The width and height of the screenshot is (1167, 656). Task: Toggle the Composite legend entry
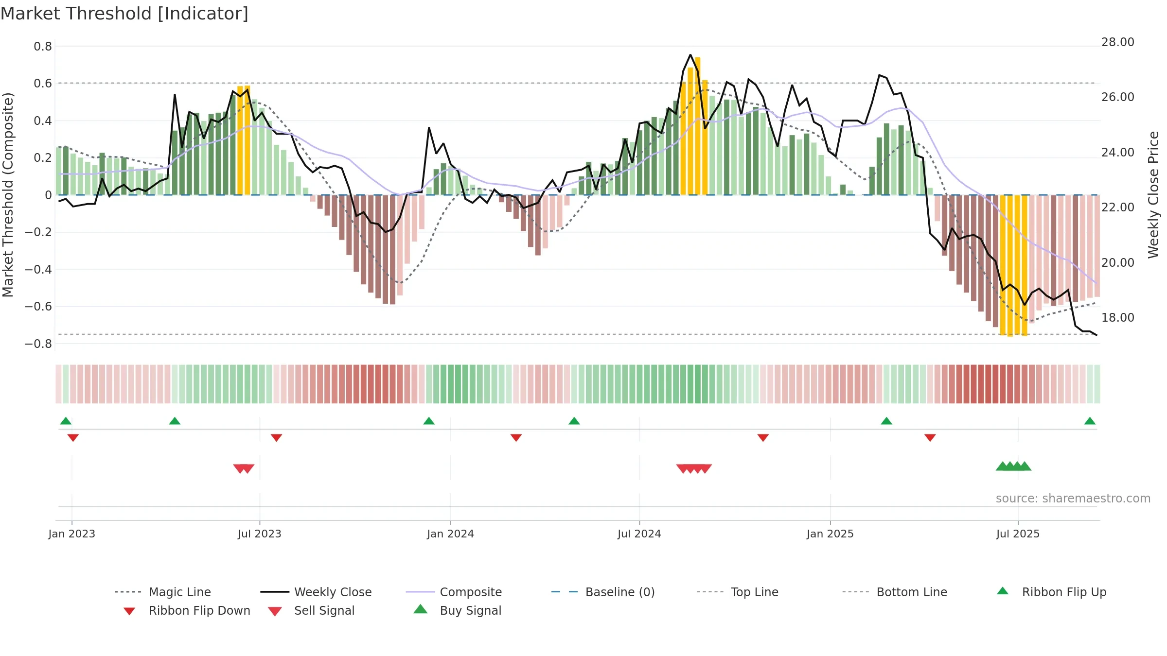pos(454,592)
